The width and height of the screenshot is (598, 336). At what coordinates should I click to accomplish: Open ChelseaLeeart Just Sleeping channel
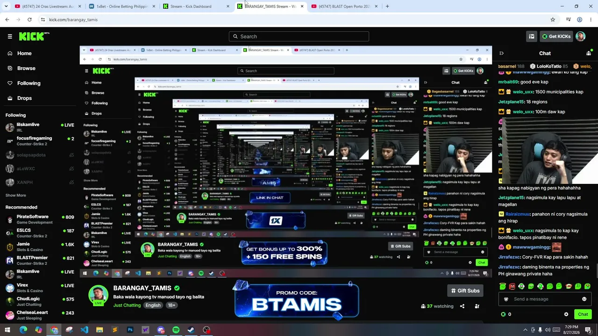pos(39,315)
